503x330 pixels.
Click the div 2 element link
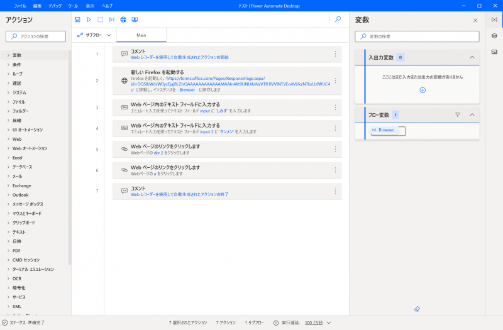tap(158, 153)
